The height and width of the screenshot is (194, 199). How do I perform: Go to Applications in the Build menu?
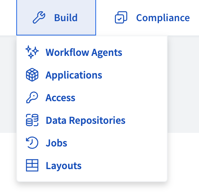click(x=74, y=75)
